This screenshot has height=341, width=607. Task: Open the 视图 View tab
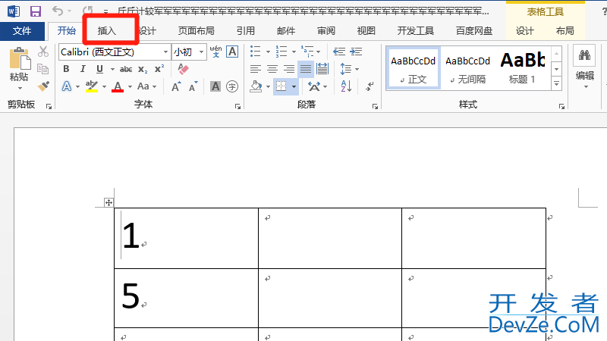(x=366, y=31)
